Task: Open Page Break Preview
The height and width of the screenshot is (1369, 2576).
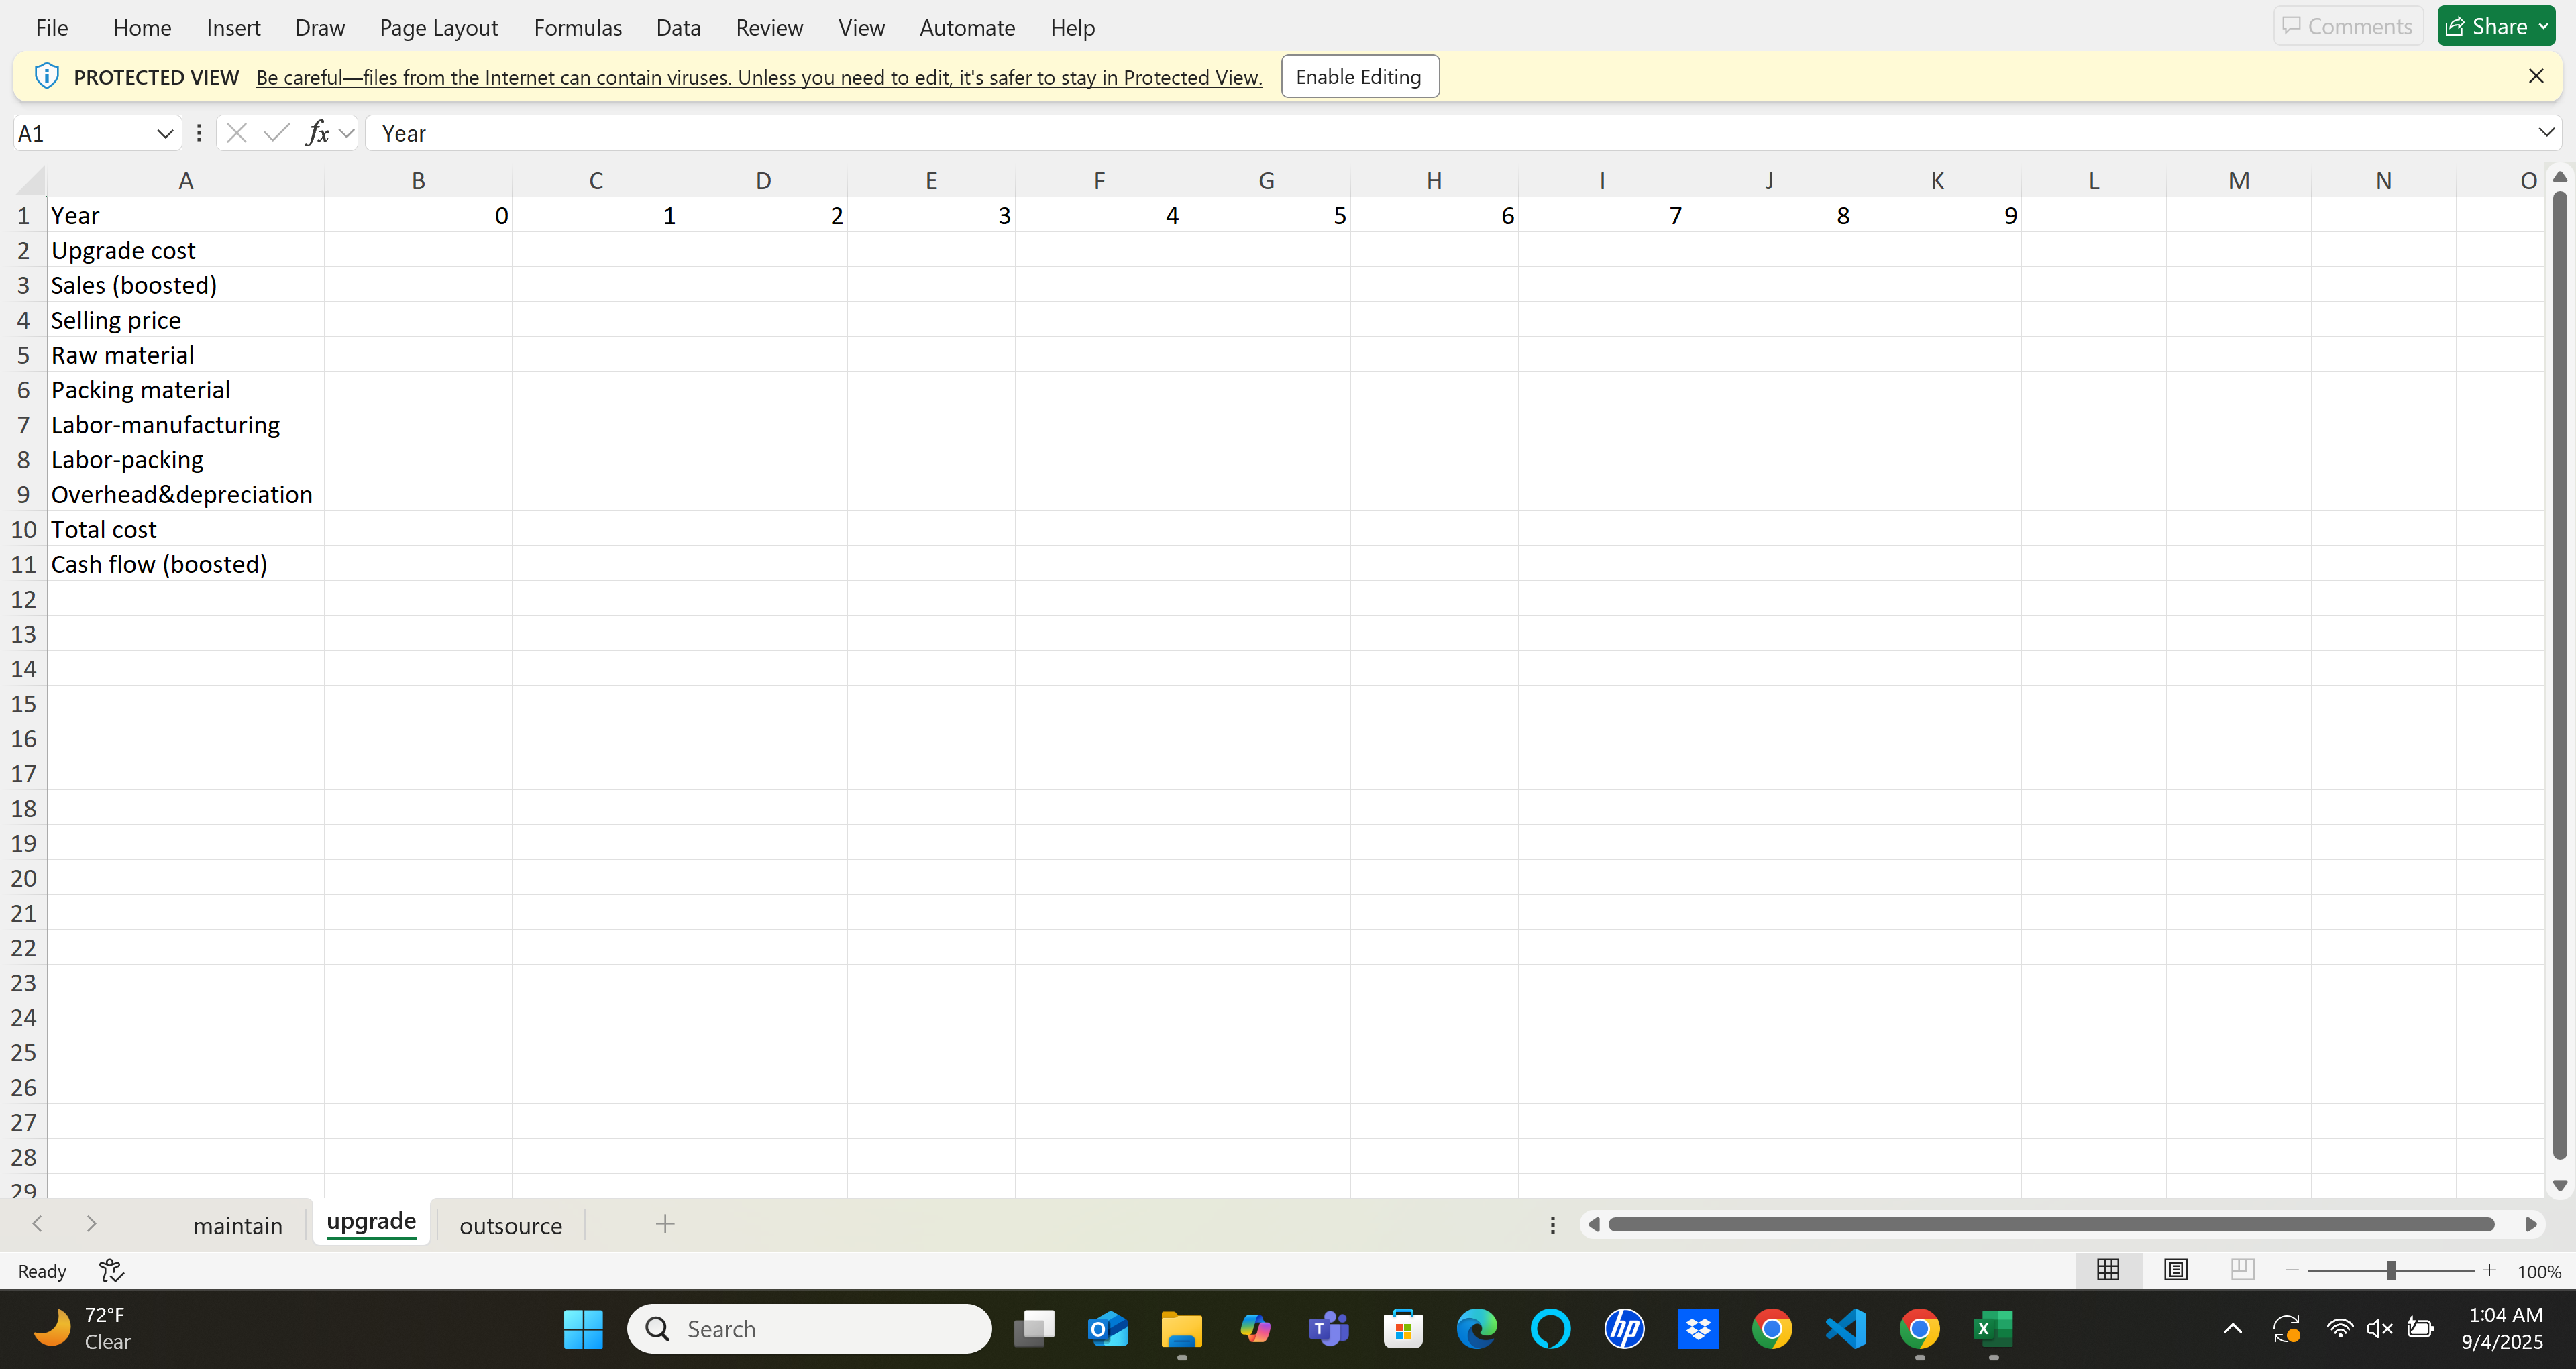Action: (x=2242, y=1269)
